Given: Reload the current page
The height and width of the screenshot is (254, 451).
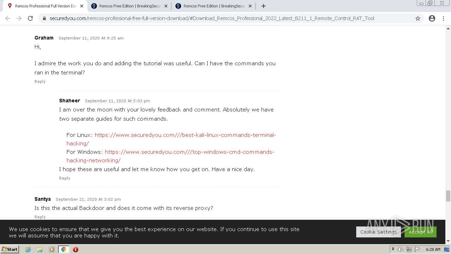Looking at the screenshot, I should click(x=30, y=18).
